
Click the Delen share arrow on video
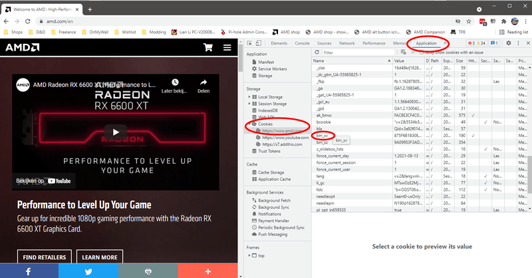203,82
